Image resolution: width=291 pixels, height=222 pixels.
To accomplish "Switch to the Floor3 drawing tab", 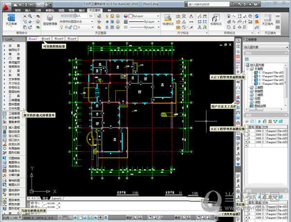I will coord(59,39).
